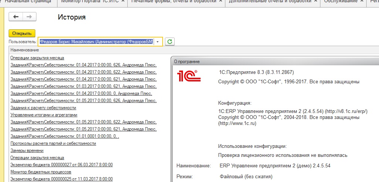This screenshot has height=182, width=379.
Task: Open Печатные формы, отчеты и обработки tab
Action: [174, 2]
